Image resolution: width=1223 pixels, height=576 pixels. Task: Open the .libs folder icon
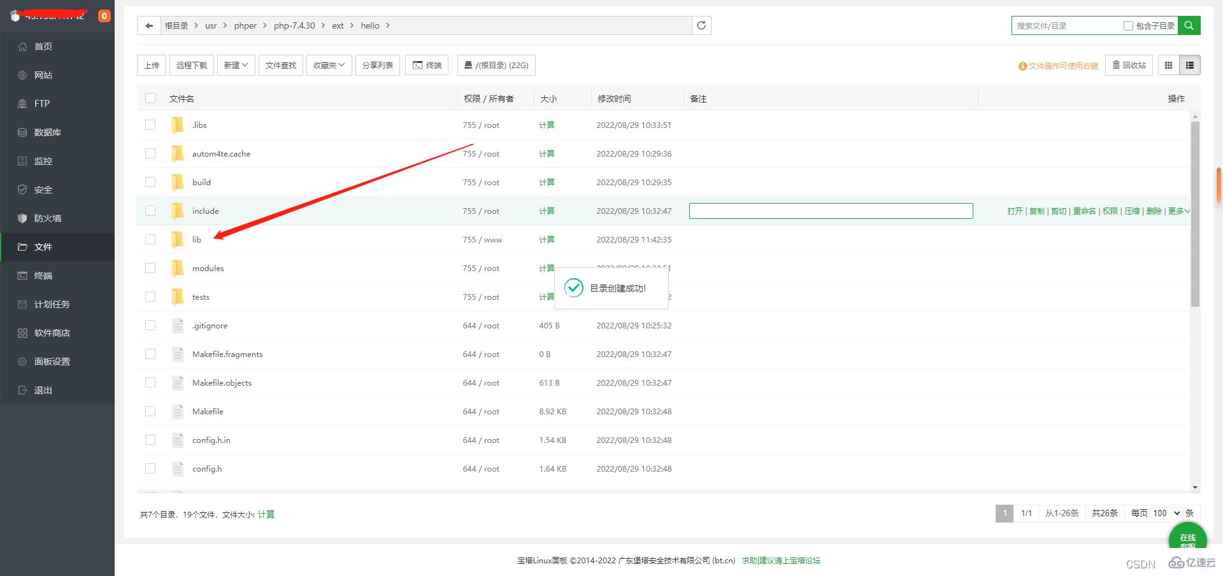click(x=178, y=125)
